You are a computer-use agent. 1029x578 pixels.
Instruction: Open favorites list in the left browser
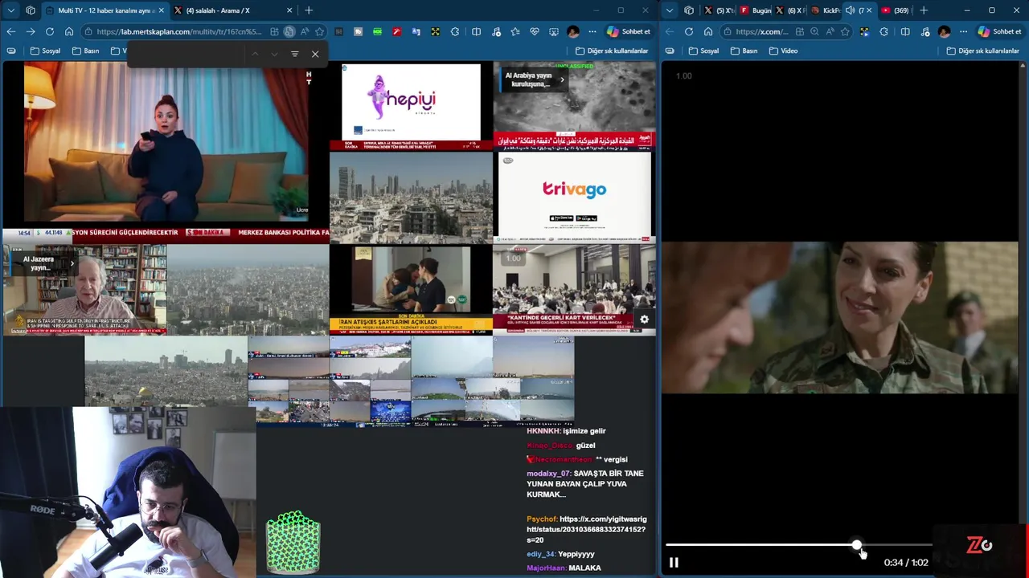click(515, 31)
